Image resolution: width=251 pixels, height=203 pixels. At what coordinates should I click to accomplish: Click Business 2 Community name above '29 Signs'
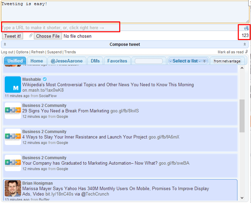[x=44, y=106]
